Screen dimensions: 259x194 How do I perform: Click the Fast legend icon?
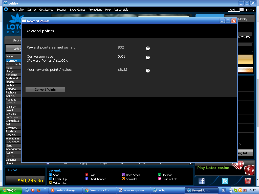[87, 175]
